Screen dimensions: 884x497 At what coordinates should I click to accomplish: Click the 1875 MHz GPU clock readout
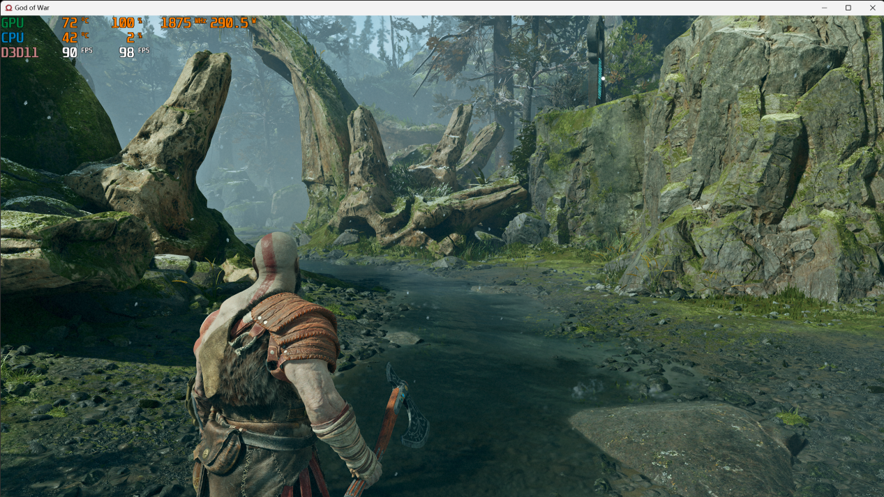177,22
